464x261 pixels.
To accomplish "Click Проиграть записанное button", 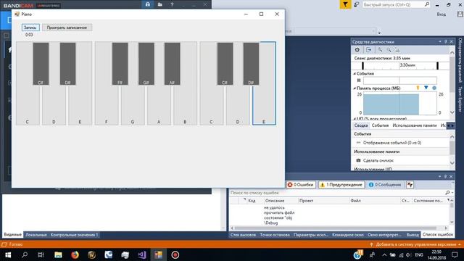I will tap(67, 28).
